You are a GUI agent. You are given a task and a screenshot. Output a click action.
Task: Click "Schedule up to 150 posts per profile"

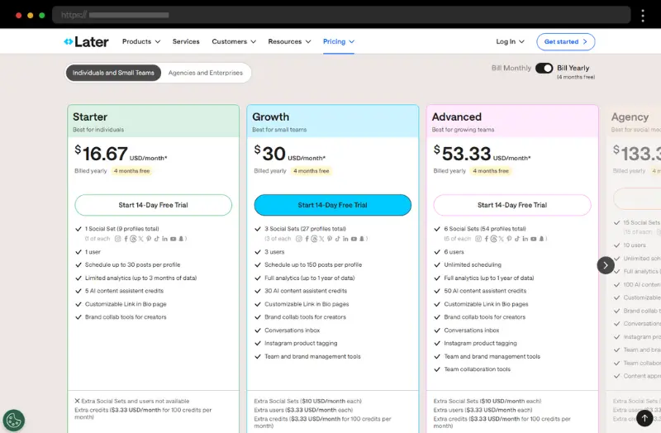point(313,264)
